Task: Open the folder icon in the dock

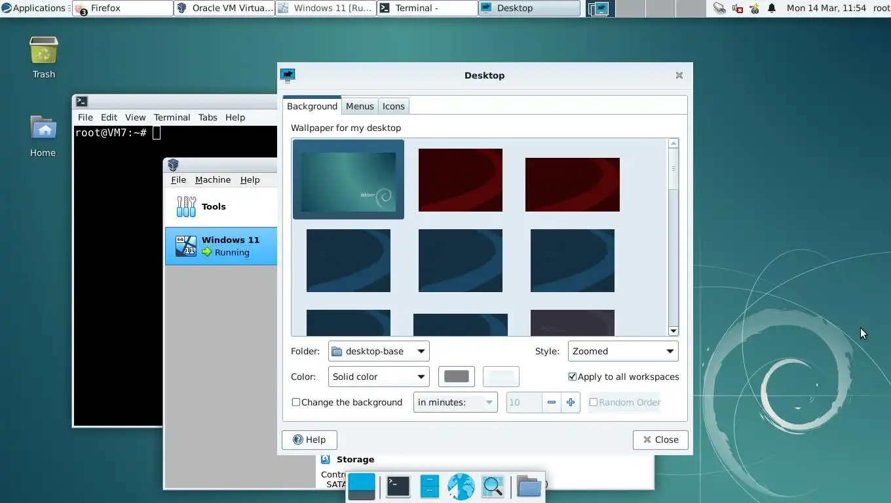Action: (529, 486)
